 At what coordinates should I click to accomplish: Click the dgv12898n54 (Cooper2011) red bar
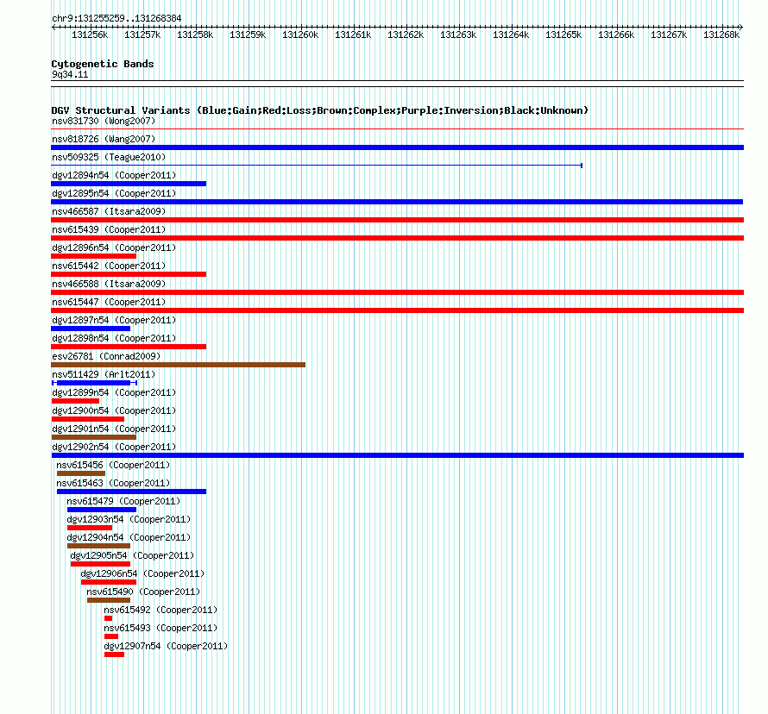(129, 347)
